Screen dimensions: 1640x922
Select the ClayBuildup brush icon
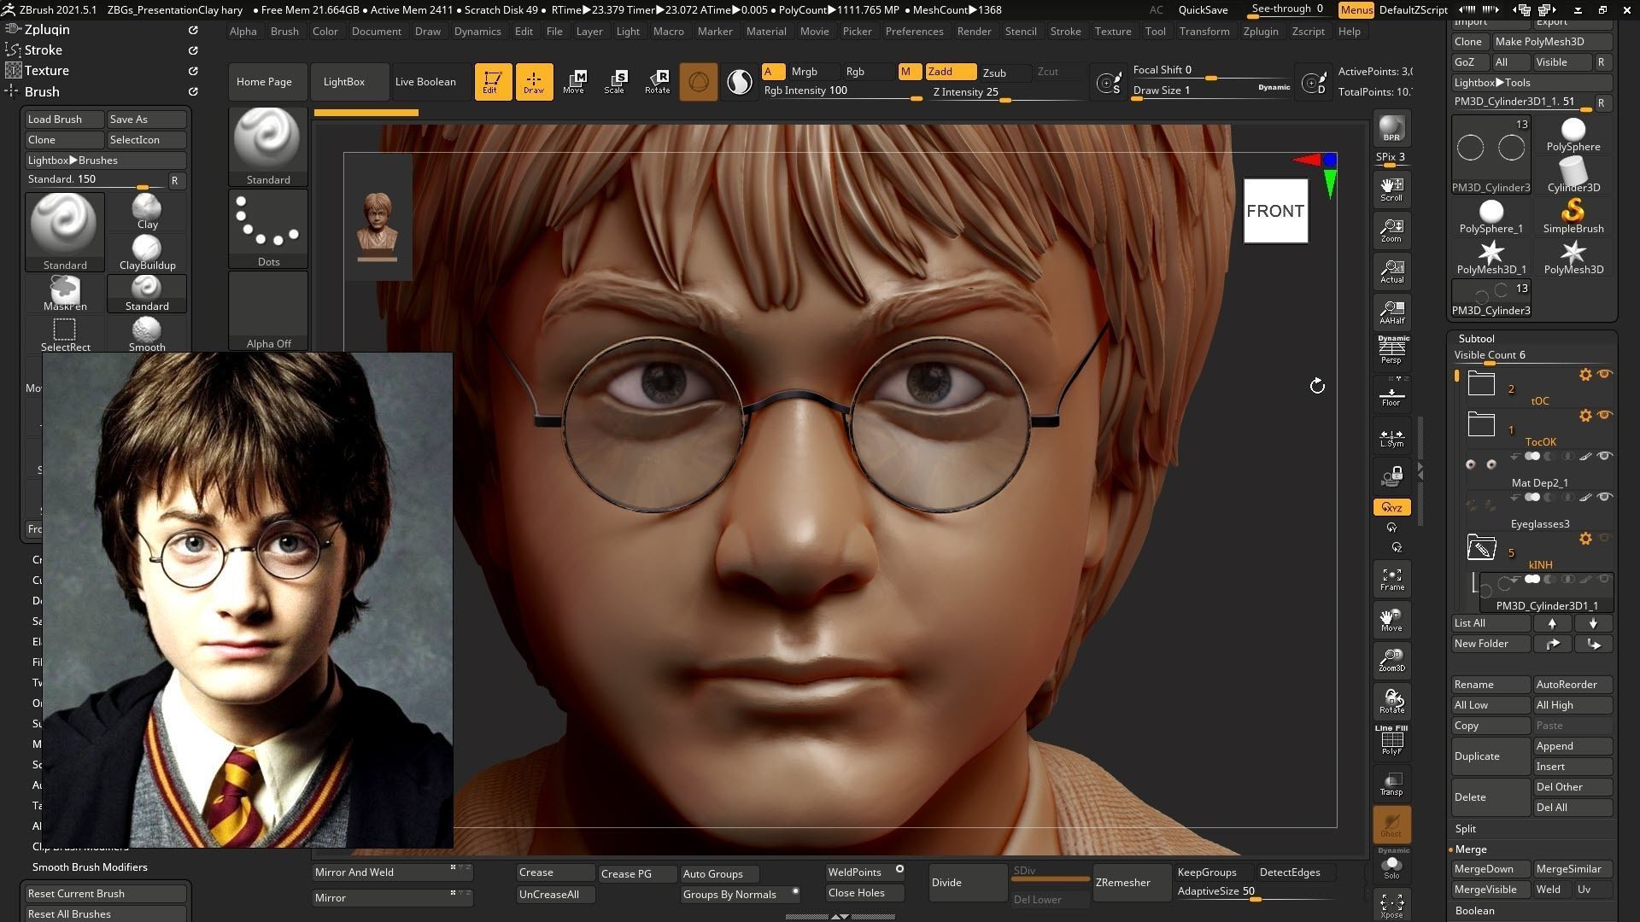click(147, 252)
